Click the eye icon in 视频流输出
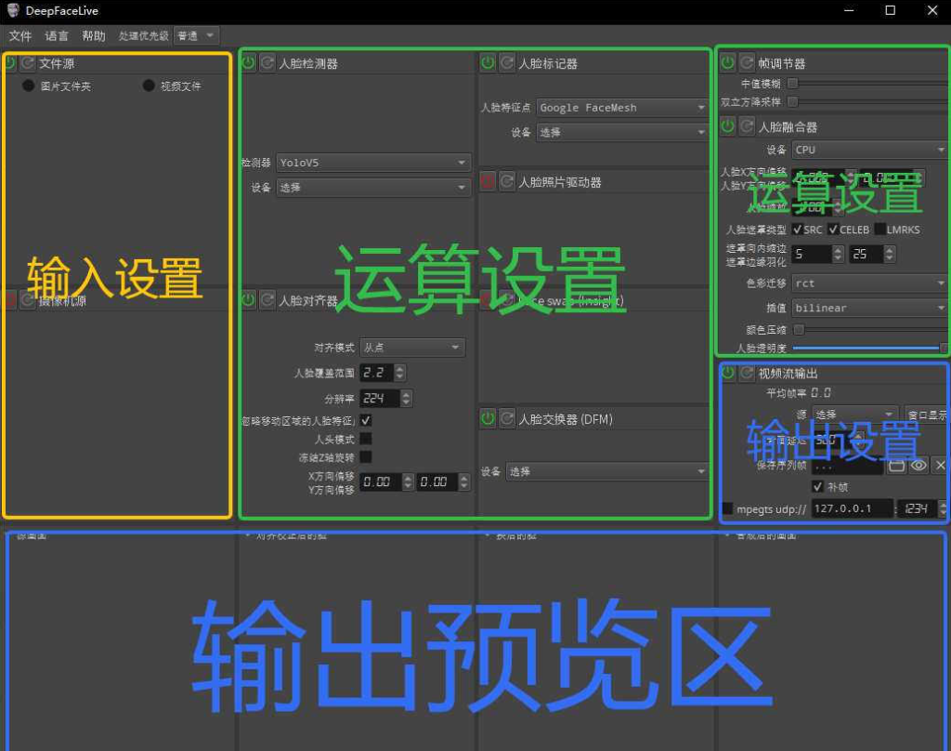Viewport: 951px width, 751px height. click(918, 465)
